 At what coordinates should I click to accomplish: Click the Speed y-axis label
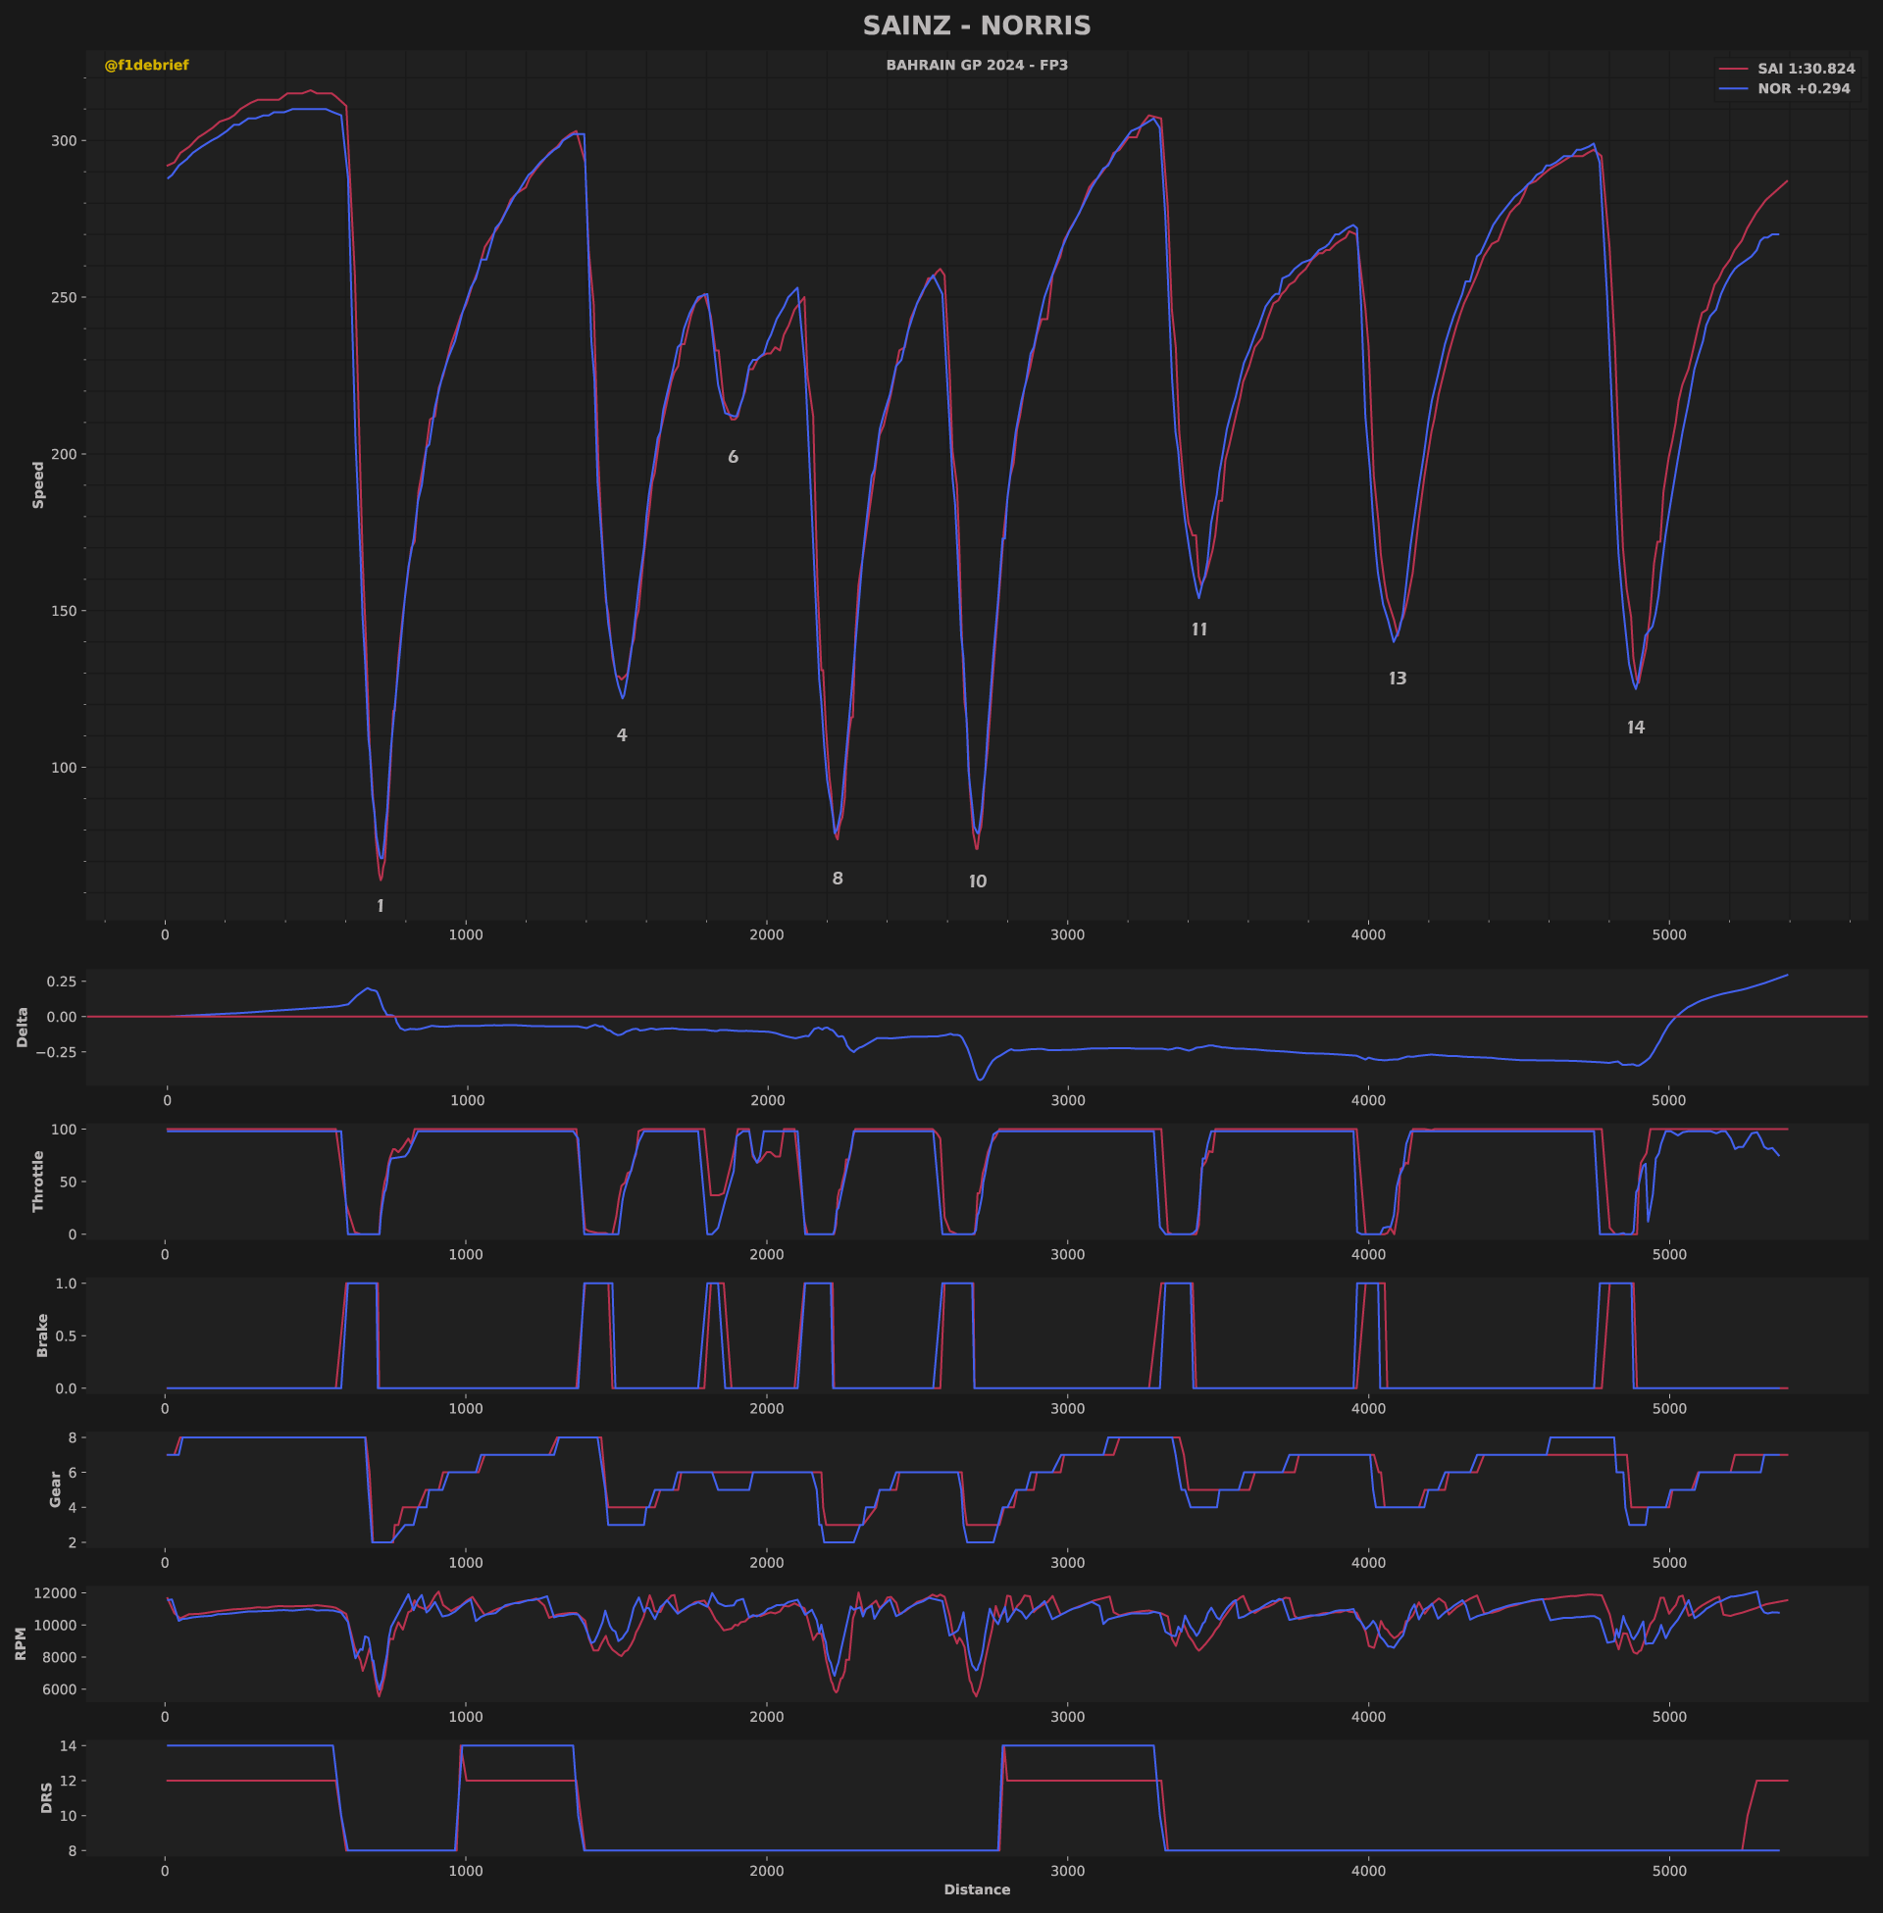(x=38, y=484)
